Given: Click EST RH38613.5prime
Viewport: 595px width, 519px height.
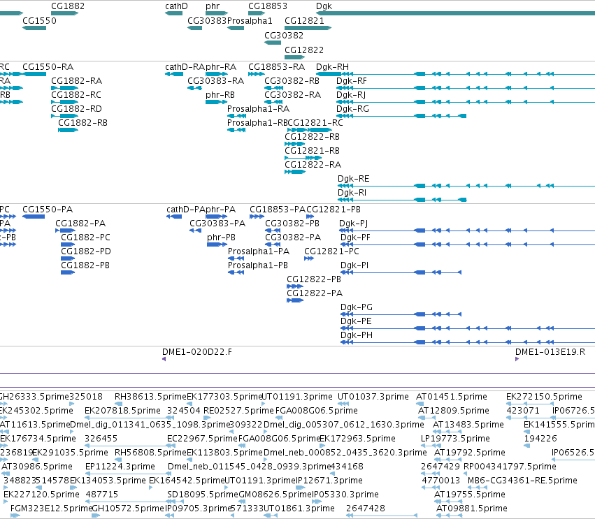Looking at the screenshot, I should point(117,404).
